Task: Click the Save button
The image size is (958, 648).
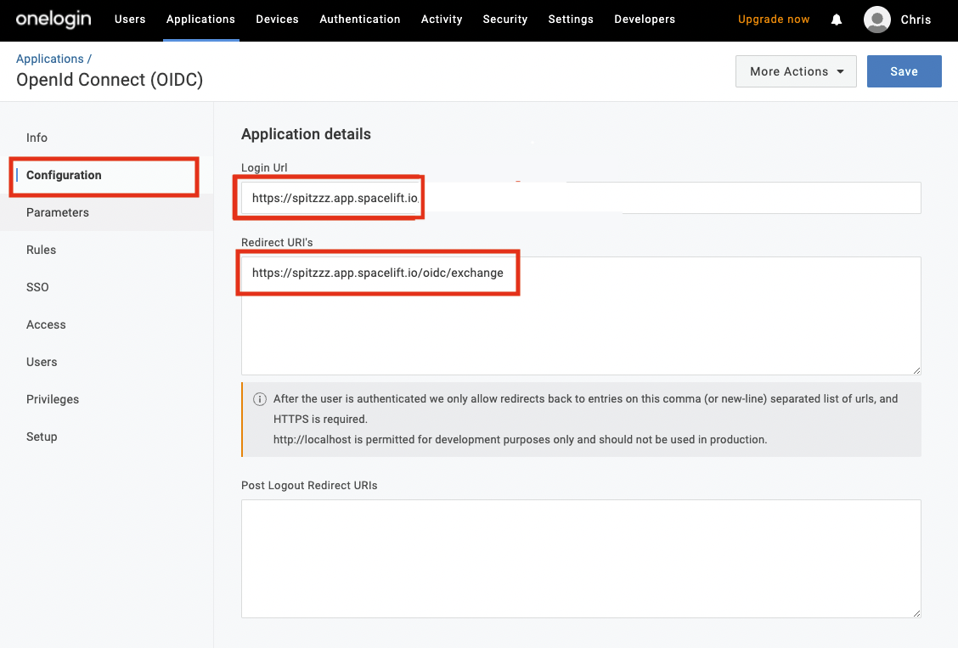Action: 904,71
